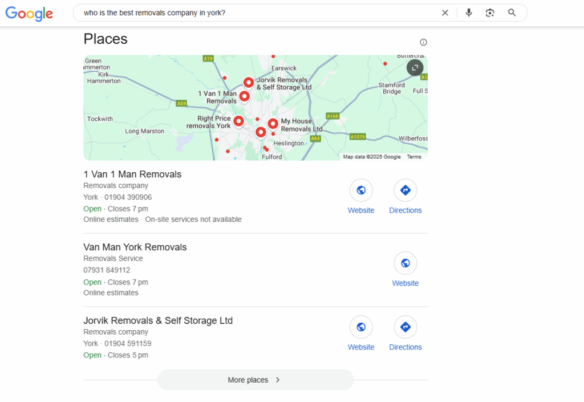Click Tockwith label on map

(100, 119)
